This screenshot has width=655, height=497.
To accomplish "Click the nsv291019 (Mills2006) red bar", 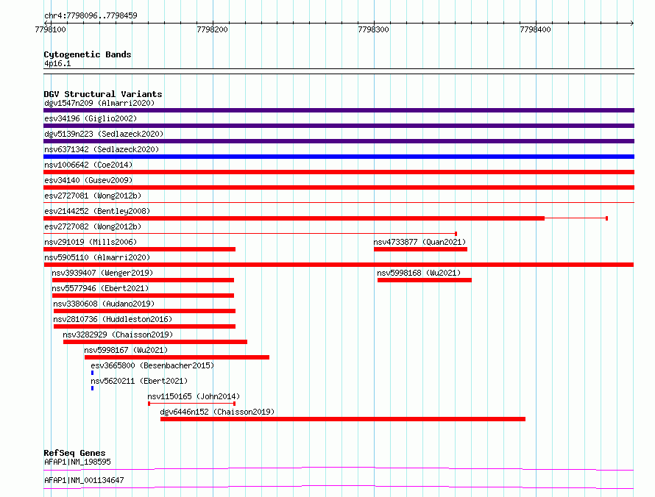I will pos(140,249).
